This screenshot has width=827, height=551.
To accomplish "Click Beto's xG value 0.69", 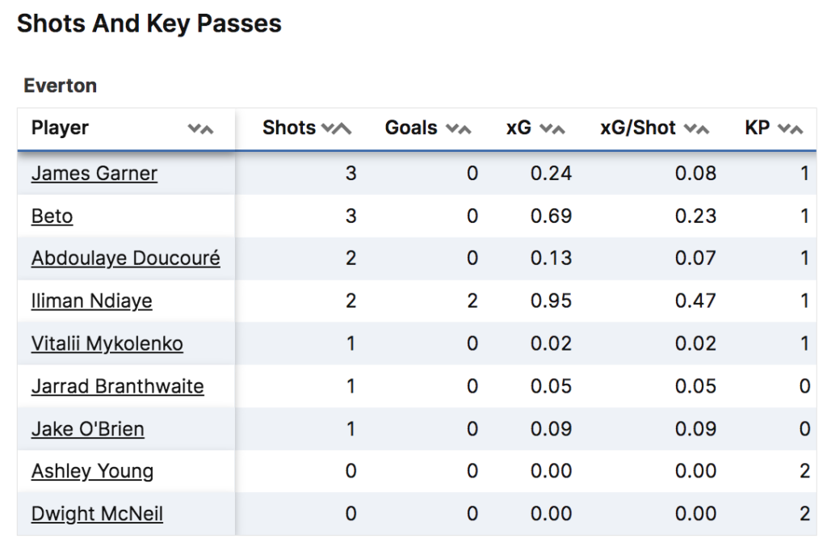I will pyautogui.click(x=551, y=216).
